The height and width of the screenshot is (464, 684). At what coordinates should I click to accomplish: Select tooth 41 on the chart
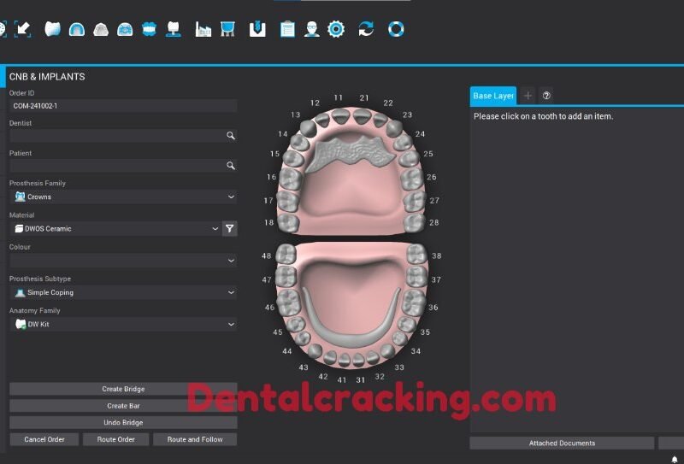345,360
